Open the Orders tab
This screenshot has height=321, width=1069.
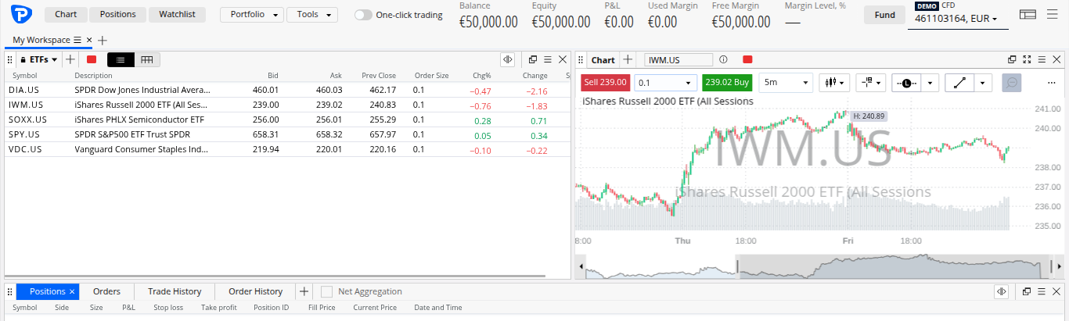coord(106,291)
